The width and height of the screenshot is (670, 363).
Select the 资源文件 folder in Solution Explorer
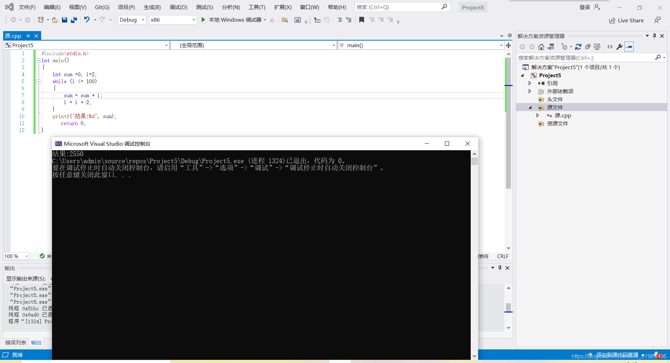557,123
